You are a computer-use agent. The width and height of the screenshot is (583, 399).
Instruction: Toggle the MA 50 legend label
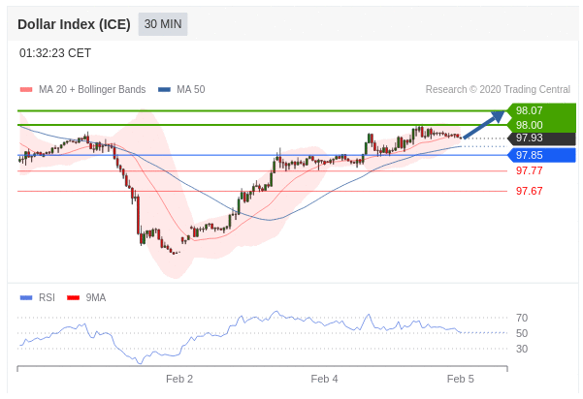coord(190,90)
